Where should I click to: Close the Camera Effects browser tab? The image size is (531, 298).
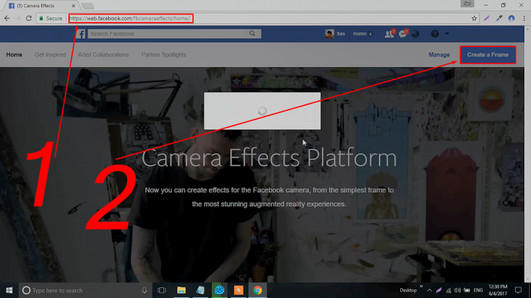click(73, 6)
